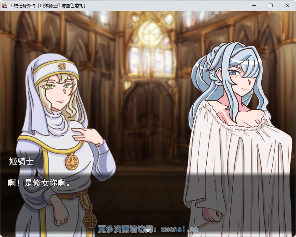
Task: Click the round emblem on nun's headband
Action: coord(62,66)
